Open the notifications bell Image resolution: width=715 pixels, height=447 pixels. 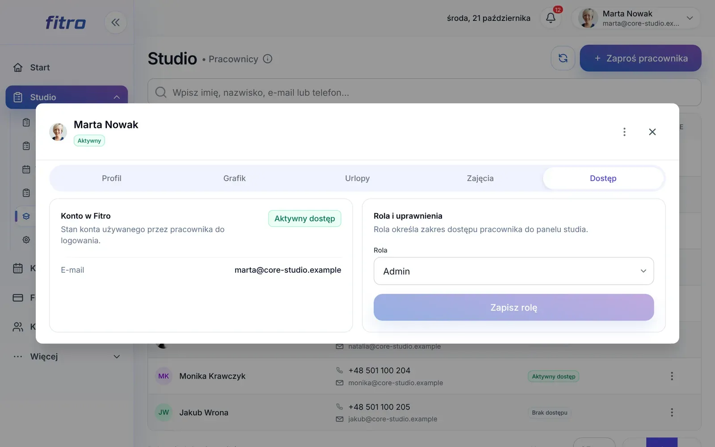551,18
